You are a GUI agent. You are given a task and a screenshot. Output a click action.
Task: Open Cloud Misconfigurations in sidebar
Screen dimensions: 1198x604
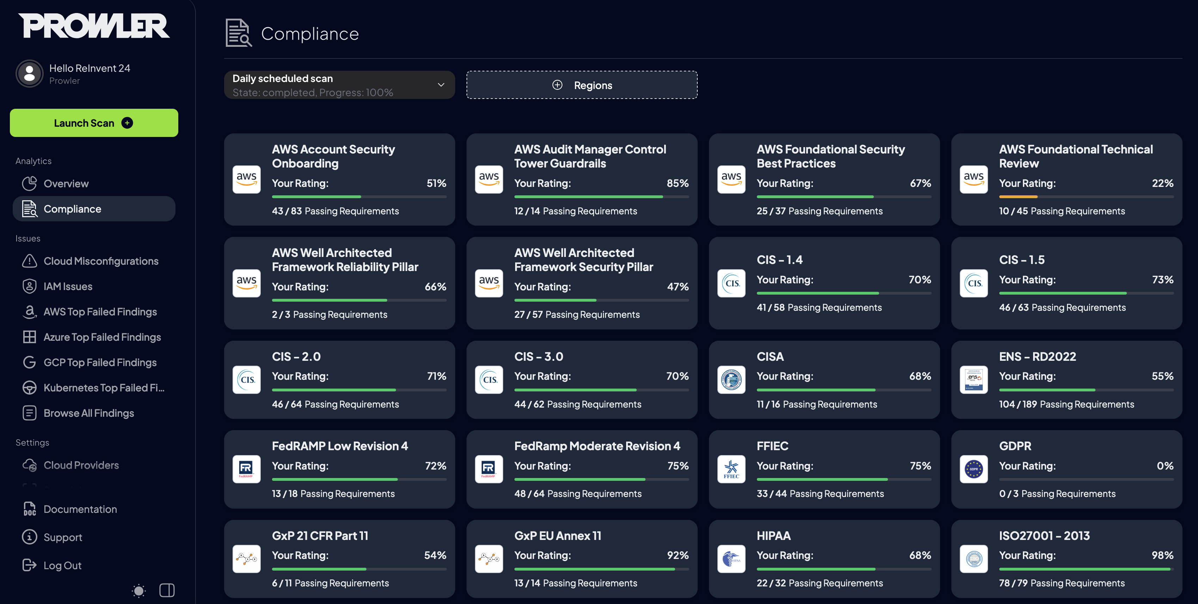tap(94, 261)
